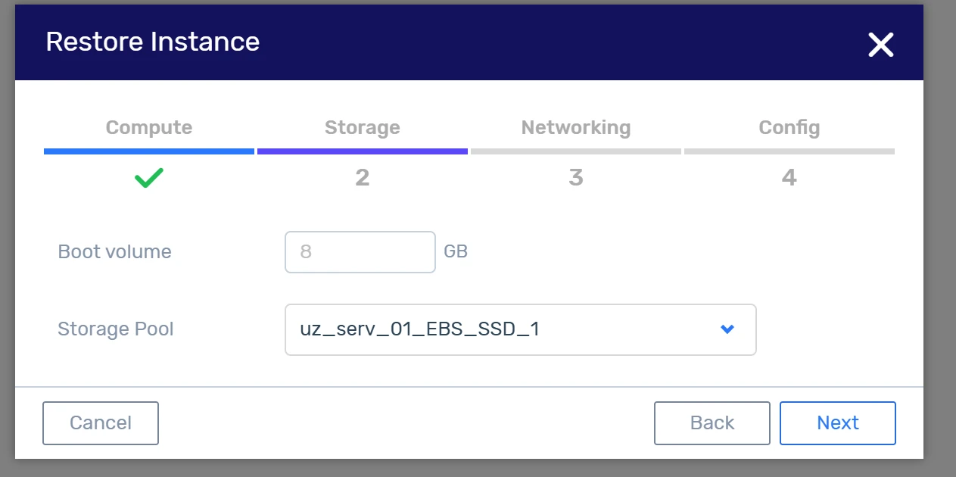Screen dimensions: 956x477
Task: Go back with the Back button
Action: pyautogui.click(x=712, y=423)
